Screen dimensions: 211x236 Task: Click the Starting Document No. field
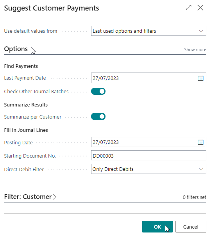pos(148,156)
